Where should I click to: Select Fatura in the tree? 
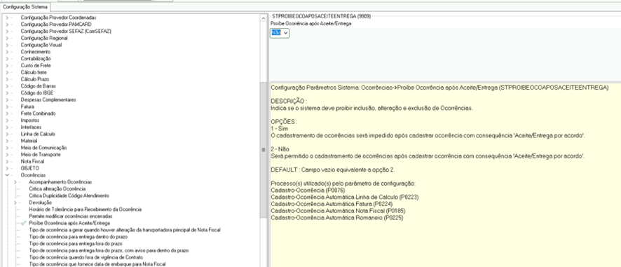(27, 107)
